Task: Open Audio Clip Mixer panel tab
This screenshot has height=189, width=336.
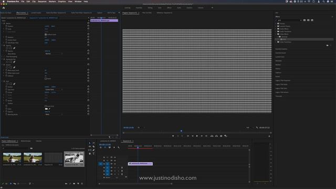Action: pyautogui.click(x=56, y=13)
